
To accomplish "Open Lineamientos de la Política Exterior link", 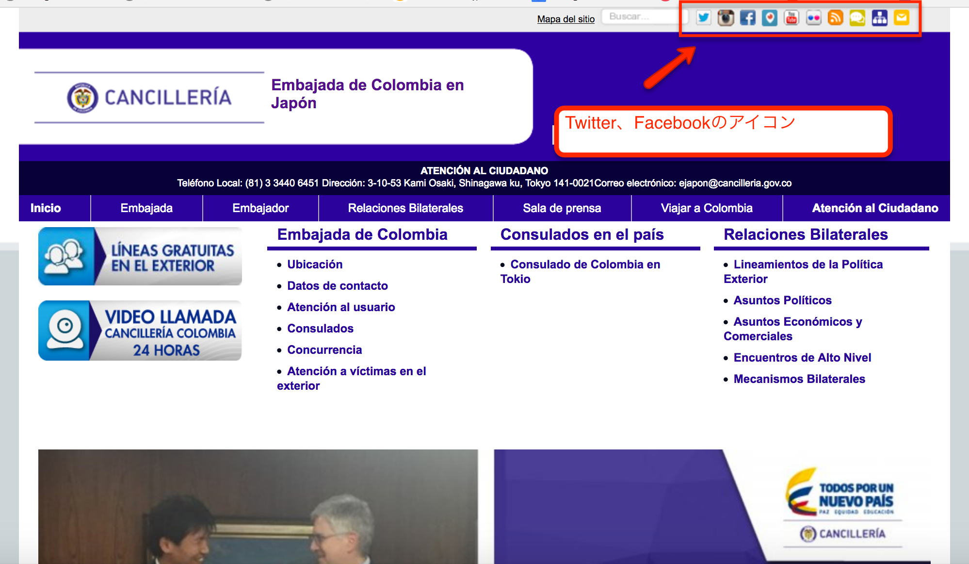I will 803,272.
